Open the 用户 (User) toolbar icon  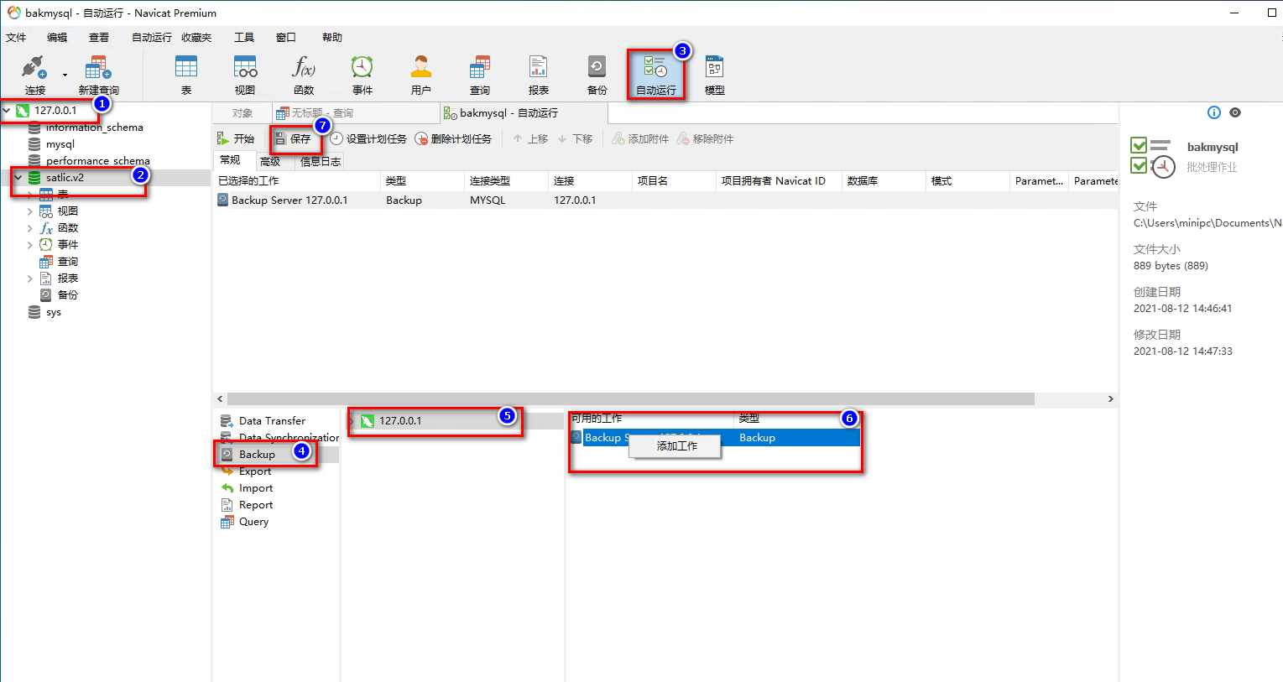click(421, 75)
